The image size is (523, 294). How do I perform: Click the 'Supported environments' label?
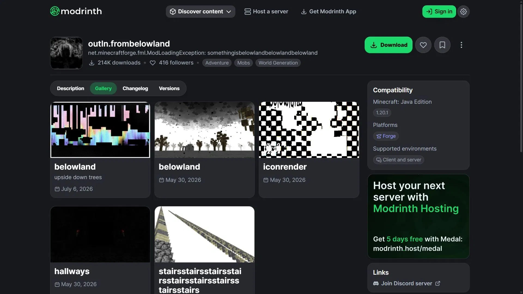[x=405, y=149]
